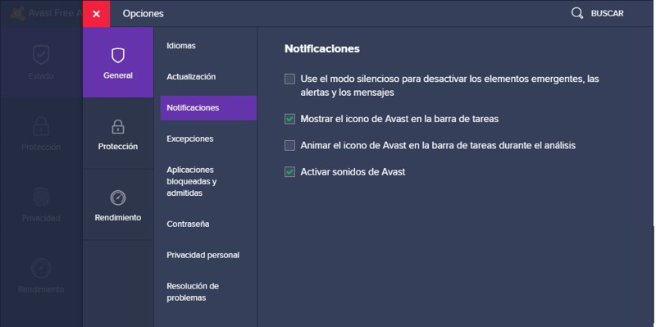The width and height of the screenshot is (656, 327).
Task: Click the dimmed Estado shield icon in the main window
Action: click(x=41, y=55)
